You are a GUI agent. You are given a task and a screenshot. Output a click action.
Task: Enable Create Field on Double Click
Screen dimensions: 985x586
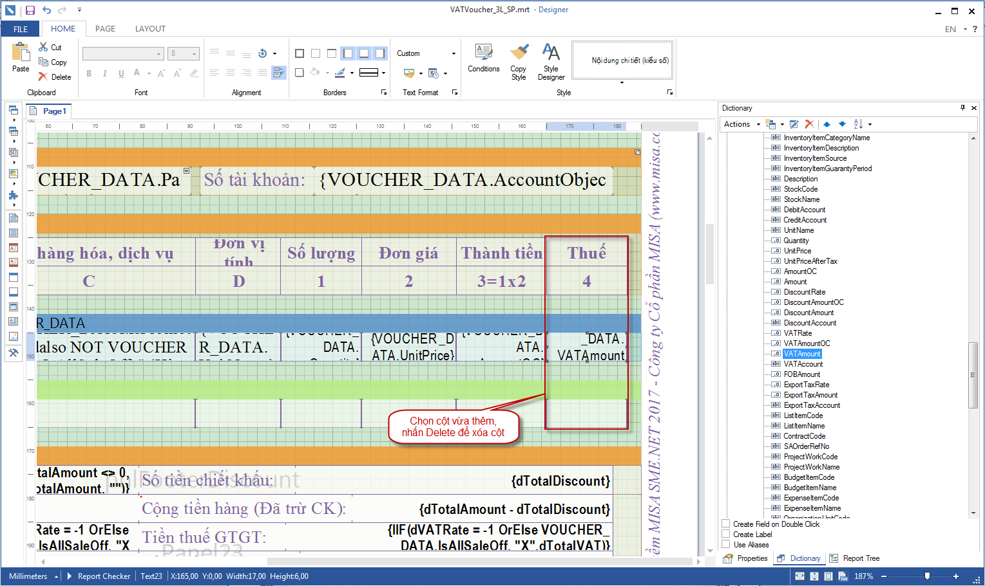pos(726,524)
